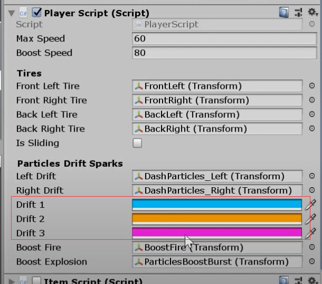Select the DashParticles_Left (Transform) field
Image resolution: width=322 pixels, height=284 pixels.
(217, 176)
